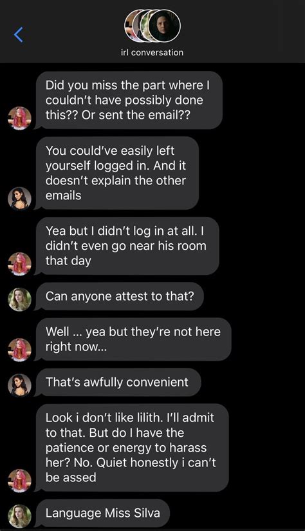The width and height of the screenshot is (305, 531).
Task: Select the 'Well ... yea but they're not here' bubble
Action: click(x=133, y=339)
